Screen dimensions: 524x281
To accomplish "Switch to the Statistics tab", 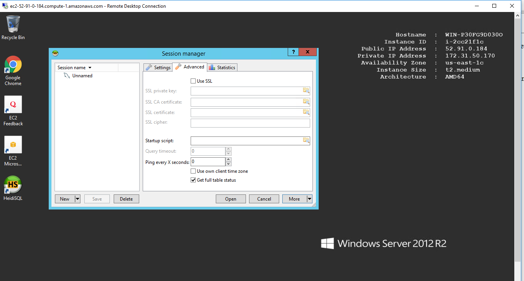I will (222, 67).
